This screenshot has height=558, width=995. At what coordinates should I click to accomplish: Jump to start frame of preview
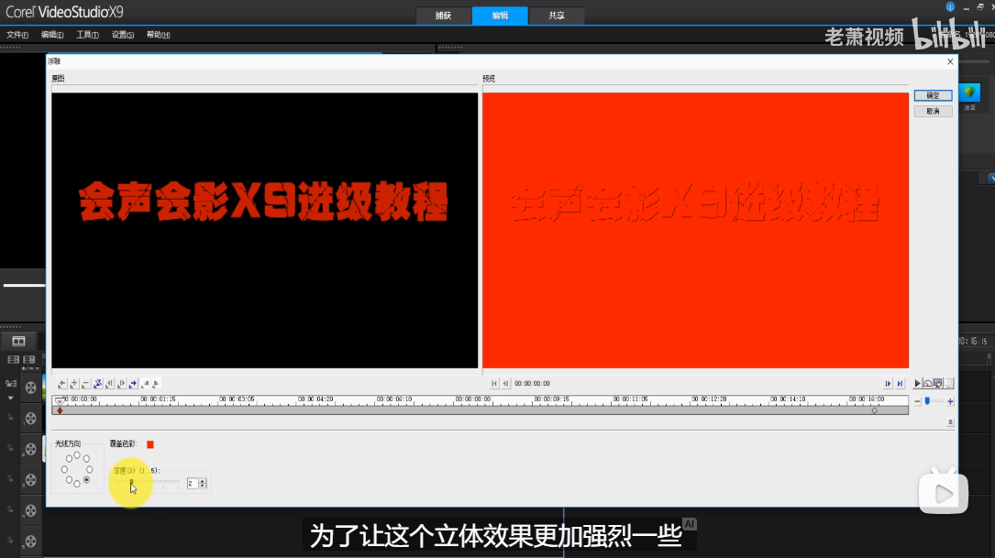point(494,384)
